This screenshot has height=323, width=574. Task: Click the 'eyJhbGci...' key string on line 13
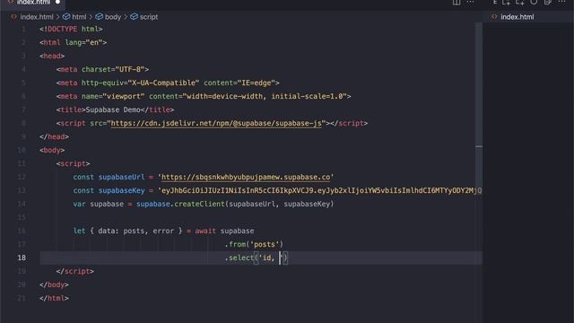pos(319,191)
